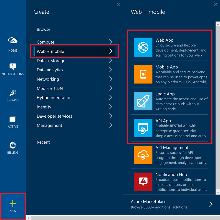Choose Data + storage menu item
This screenshot has height=220, width=220.
click(74, 60)
